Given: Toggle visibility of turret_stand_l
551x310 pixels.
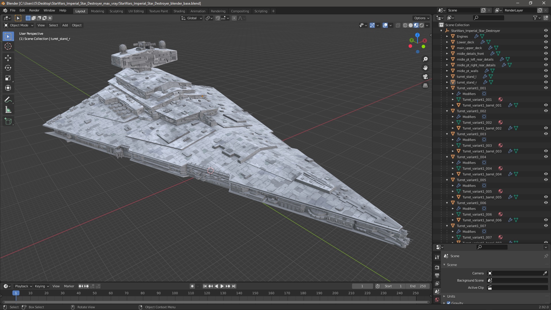Looking at the screenshot, I should pyautogui.click(x=546, y=76).
